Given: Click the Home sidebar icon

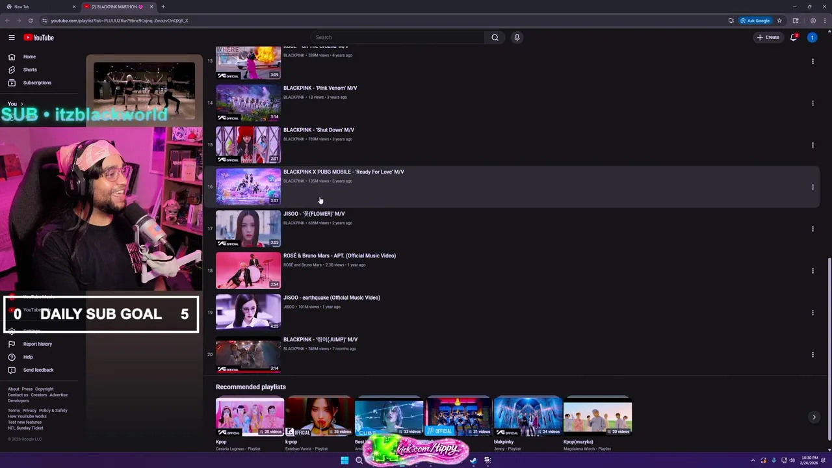Looking at the screenshot, I should pyautogui.click(x=12, y=57).
